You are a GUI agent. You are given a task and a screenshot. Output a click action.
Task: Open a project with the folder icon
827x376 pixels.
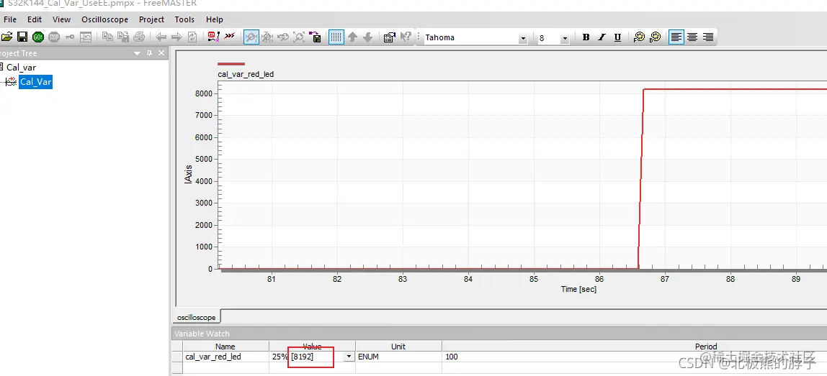click(6, 37)
